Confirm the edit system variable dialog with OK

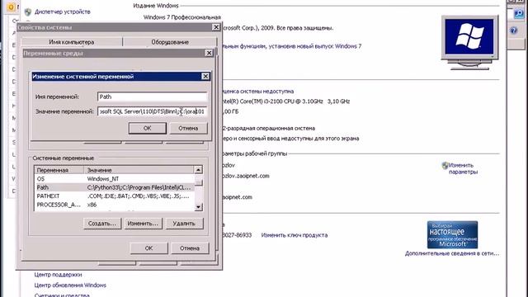point(147,129)
